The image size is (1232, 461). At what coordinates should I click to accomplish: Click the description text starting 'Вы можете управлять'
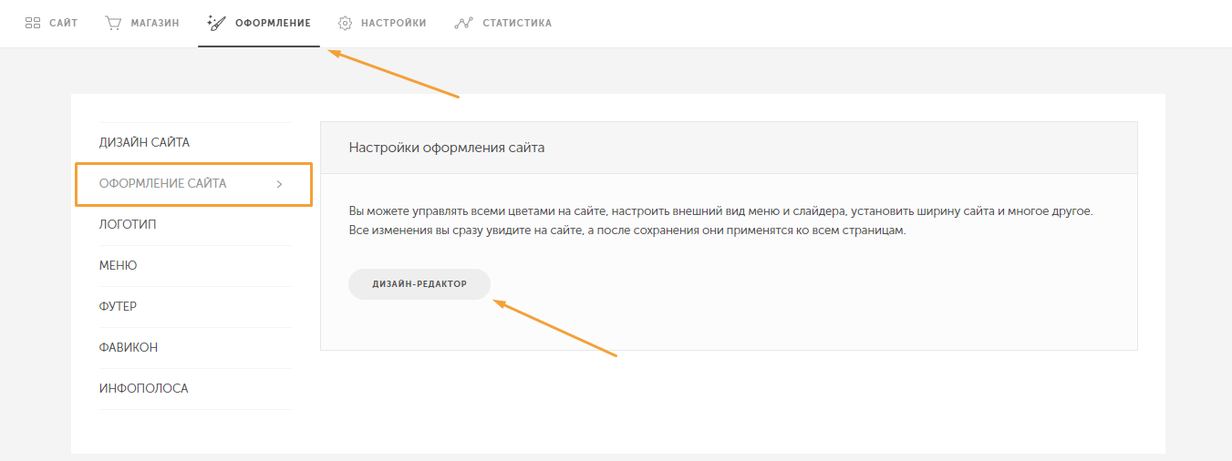pyautogui.click(x=720, y=210)
